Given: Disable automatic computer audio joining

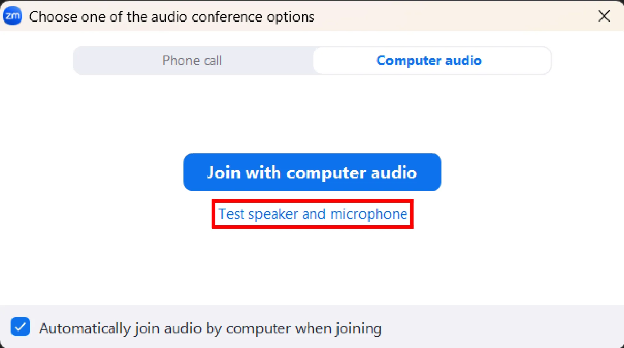Looking at the screenshot, I should pyautogui.click(x=20, y=327).
